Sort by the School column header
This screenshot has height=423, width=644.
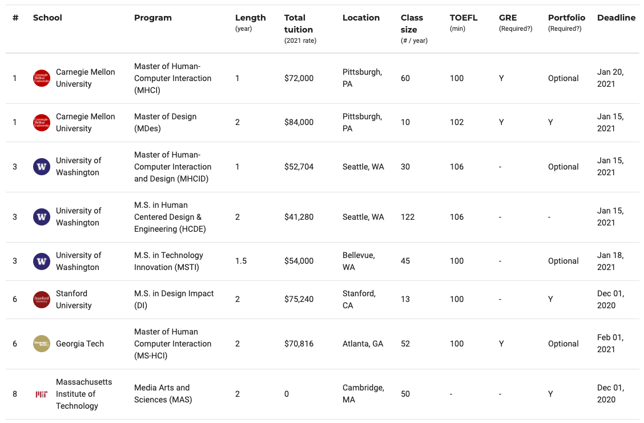pyautogui.click(x=47, y=18)
